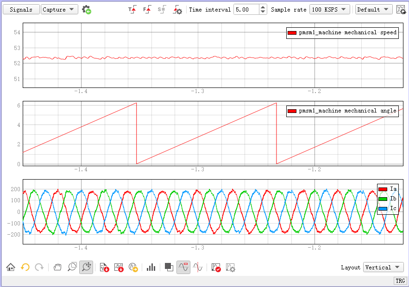The image size is (409, 287).
Task: Open the Sample rate 100 KSPS dropdown
Action: [330, 10]
